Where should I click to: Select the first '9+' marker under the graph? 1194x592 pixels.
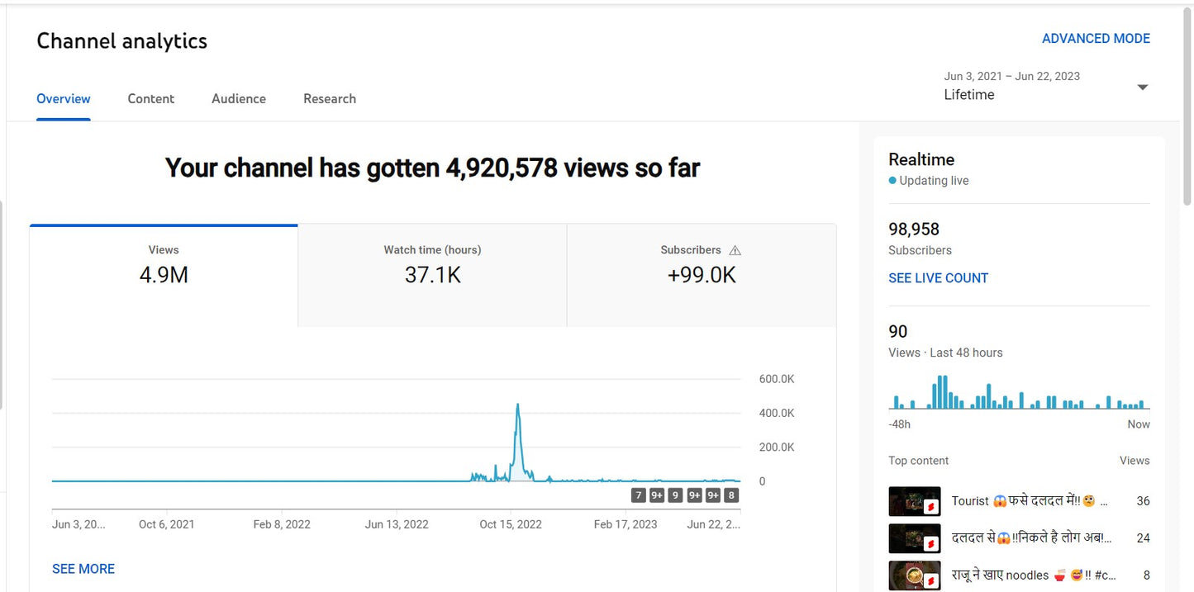656,494
